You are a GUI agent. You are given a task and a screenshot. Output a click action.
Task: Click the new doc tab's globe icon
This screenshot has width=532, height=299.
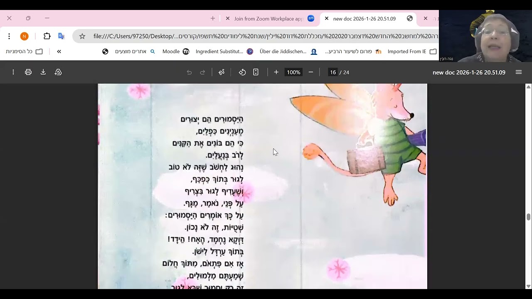410,18
